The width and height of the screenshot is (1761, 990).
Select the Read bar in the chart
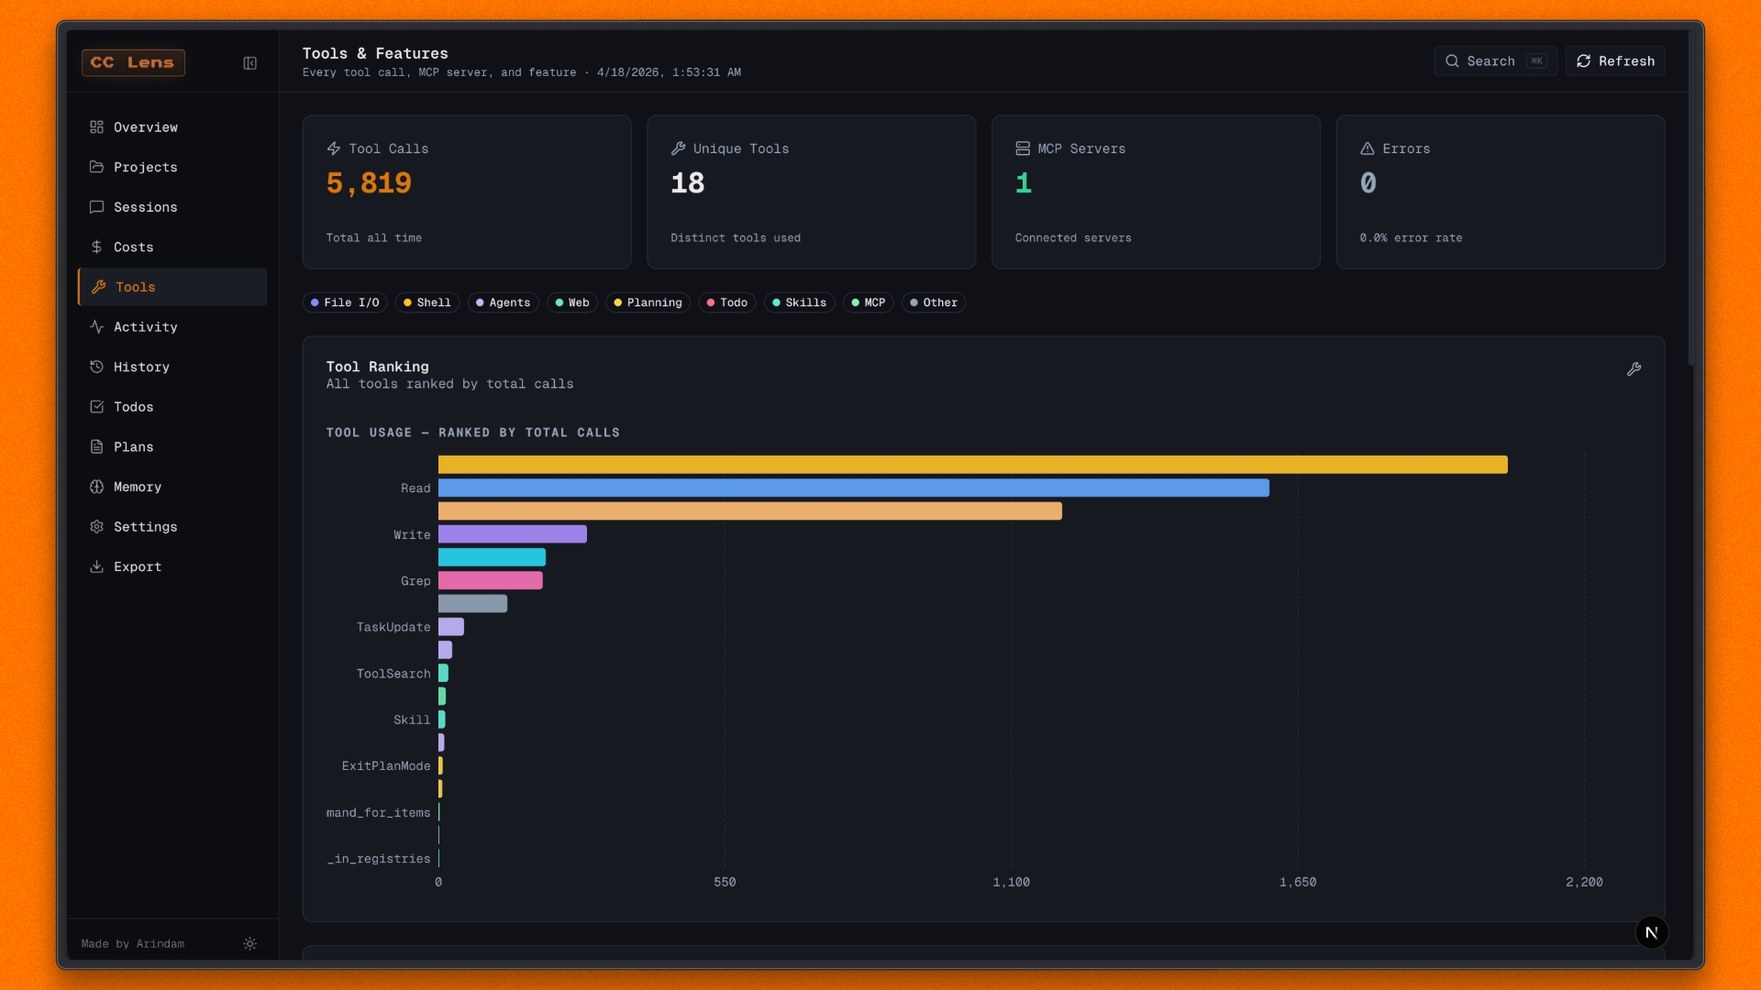click(853, 488)
